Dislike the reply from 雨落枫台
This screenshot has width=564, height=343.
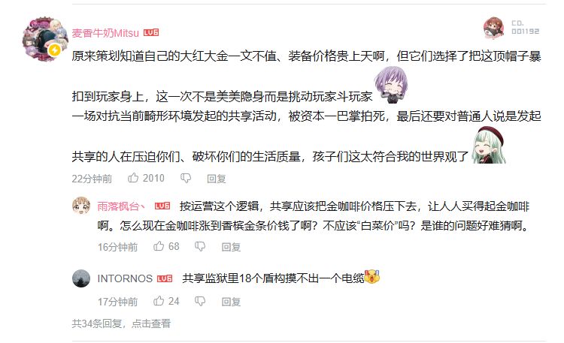click(200, 246)
